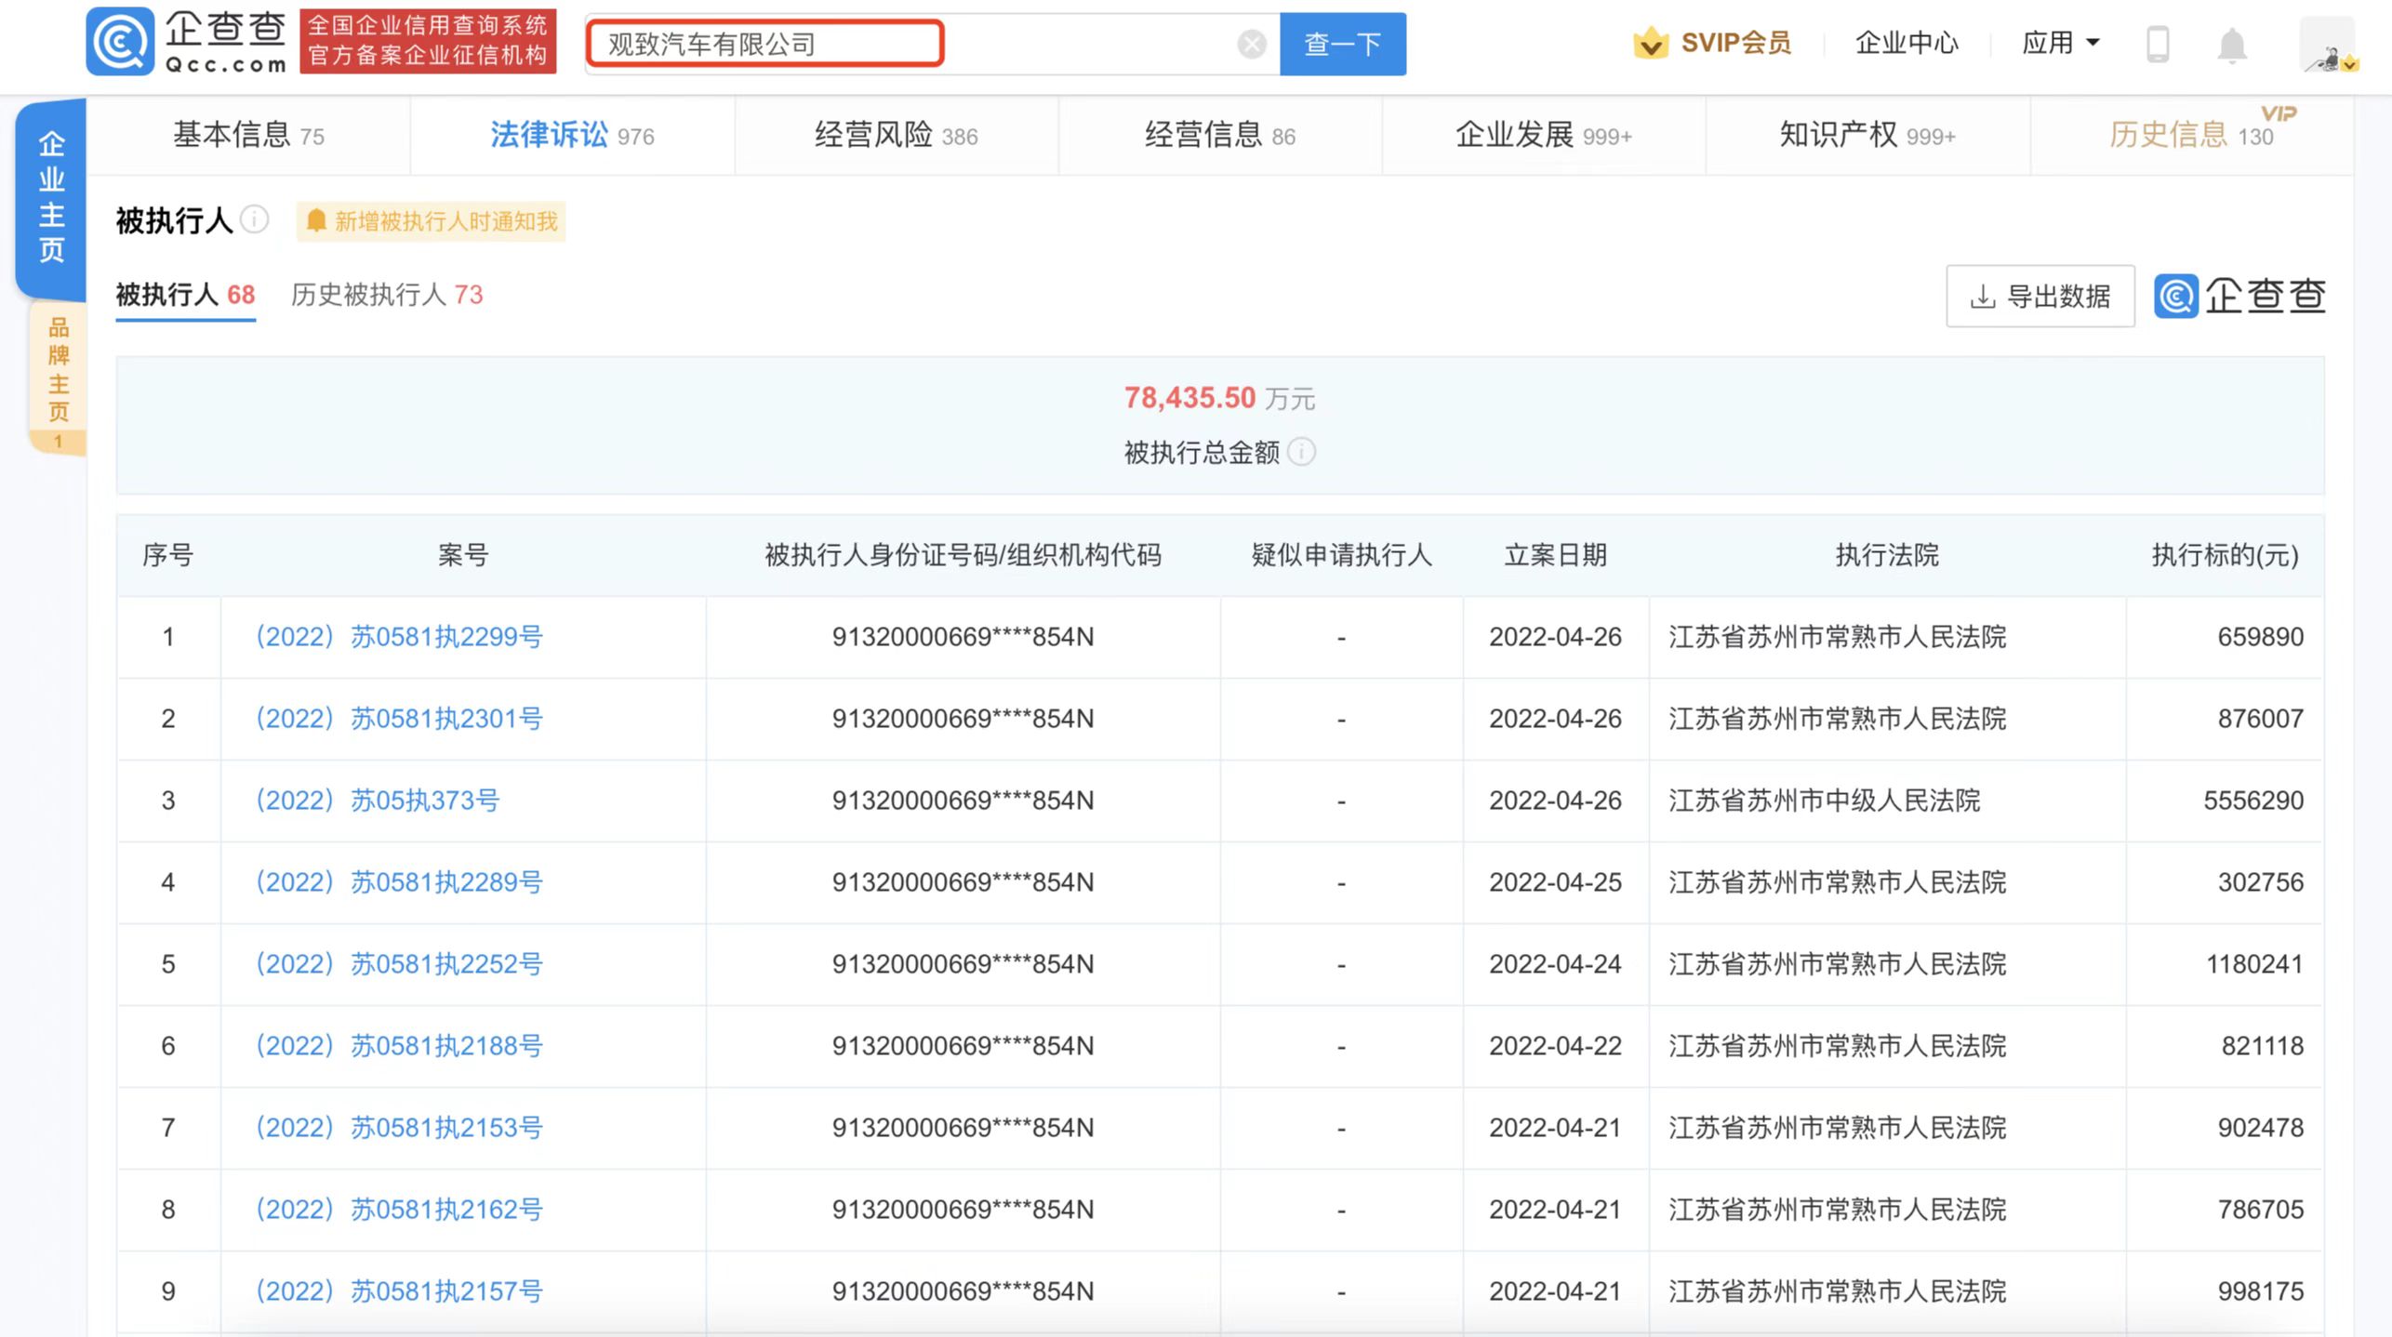Open case (2022)苏0581执2153号
This screenshot has height=1337, width=2392.
pos(399,1128)
